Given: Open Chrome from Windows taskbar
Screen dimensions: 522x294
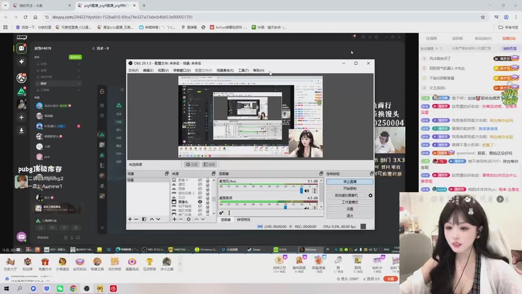Looking at the screenshot, I should (x=73, y=289).
